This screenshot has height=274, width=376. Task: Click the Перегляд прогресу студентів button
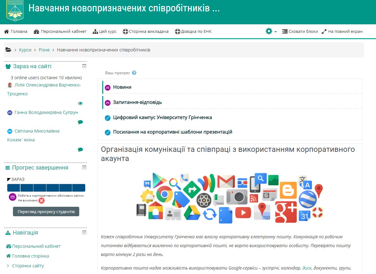pos(46,211)
